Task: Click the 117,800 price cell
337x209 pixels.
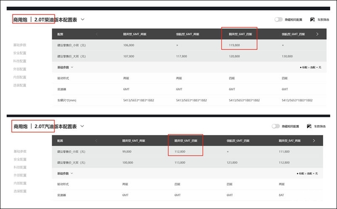Action: 182,56
